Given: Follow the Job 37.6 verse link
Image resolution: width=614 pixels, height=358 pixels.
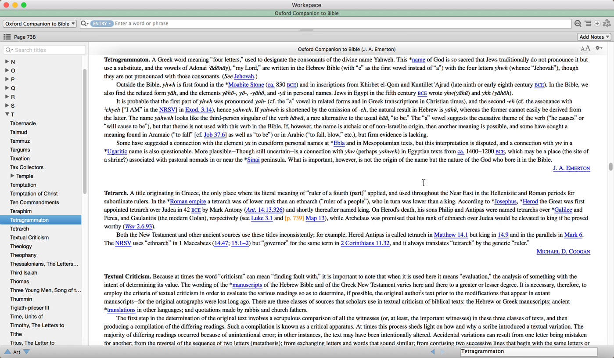Looking at the screenshot, I should tap(215, 135).
